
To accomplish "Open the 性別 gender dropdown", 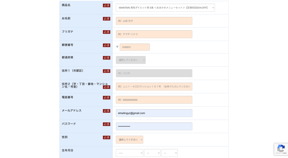I will pos(129,140).
